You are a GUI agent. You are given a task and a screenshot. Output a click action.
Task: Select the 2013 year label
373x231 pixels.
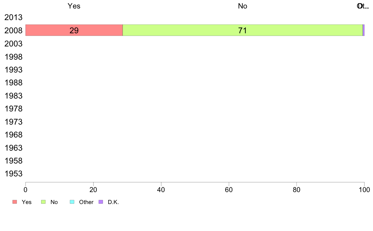(x=13, y=17)
